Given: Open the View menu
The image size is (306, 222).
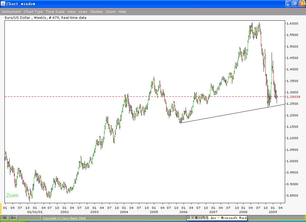Looking at the screenshot, I should 71,12.
